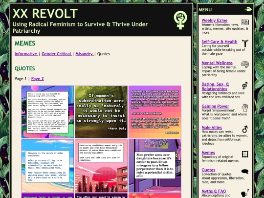Navigate to the Gaining Power page
Image resolution: width=264 pixels, height=198 pixels.
coord(215,106)
